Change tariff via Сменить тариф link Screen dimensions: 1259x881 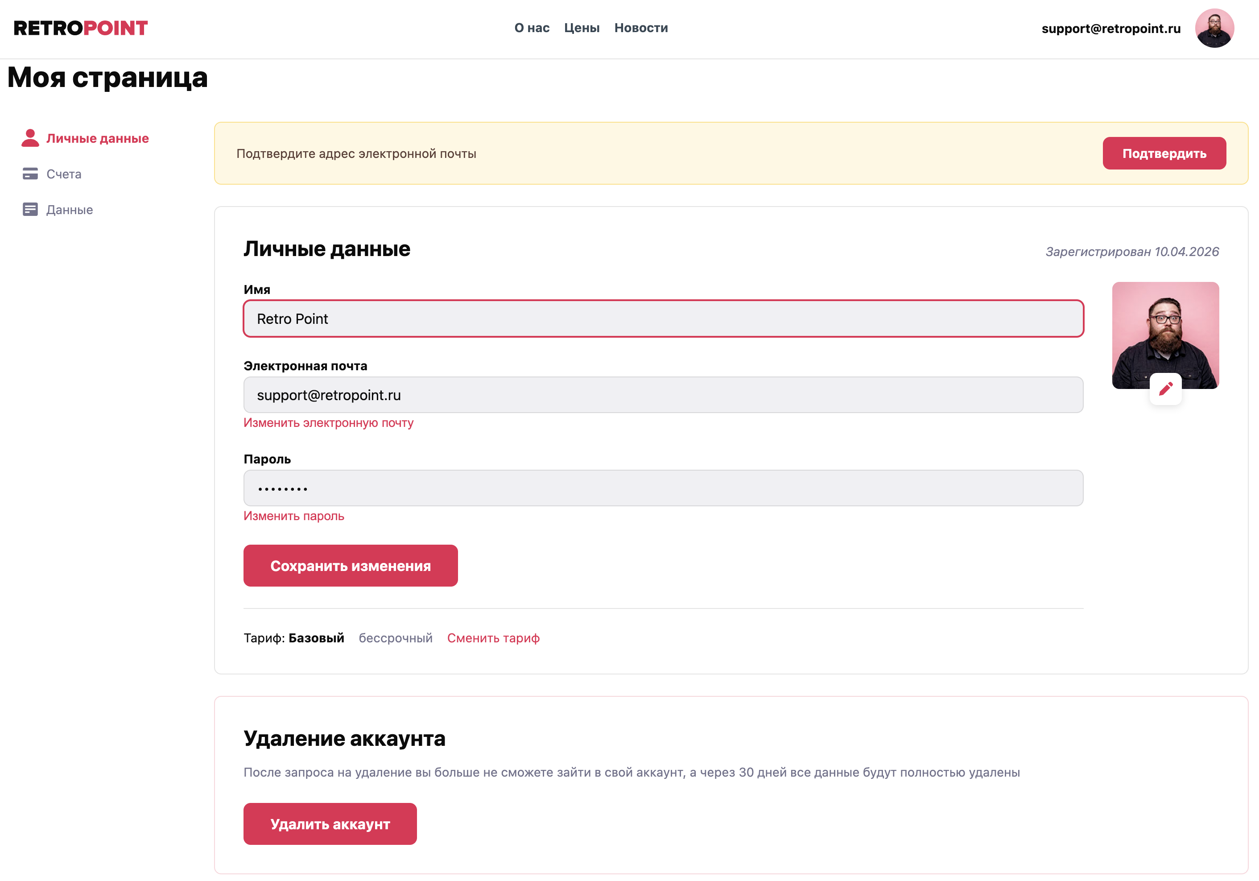pyautogui.click(x=493, y=637)
